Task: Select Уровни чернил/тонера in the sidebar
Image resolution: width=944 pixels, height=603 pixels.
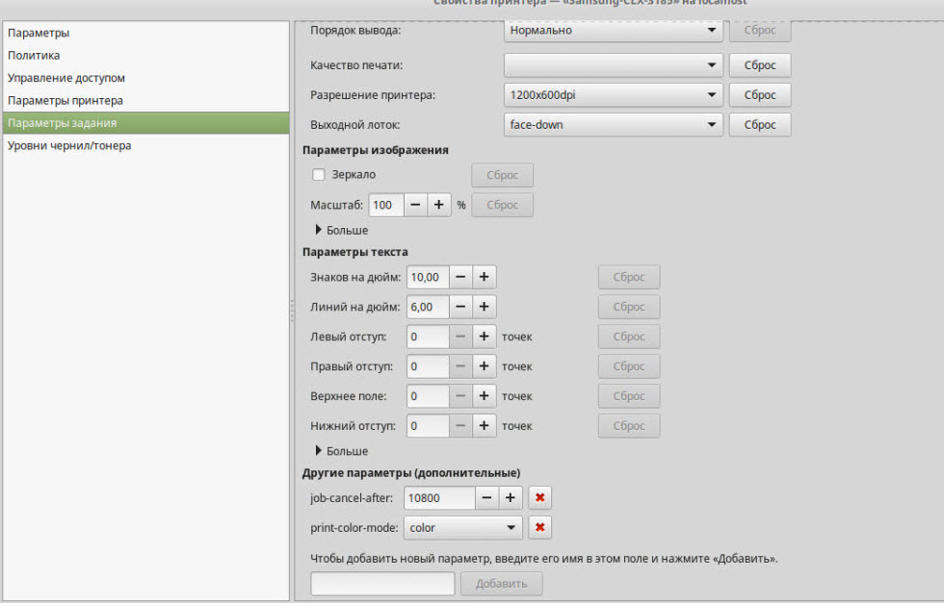Action: [x=145, y=145]
